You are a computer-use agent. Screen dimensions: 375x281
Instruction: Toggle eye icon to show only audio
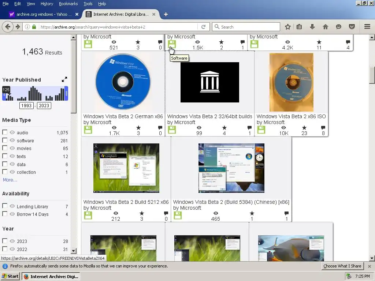(12, 132)
